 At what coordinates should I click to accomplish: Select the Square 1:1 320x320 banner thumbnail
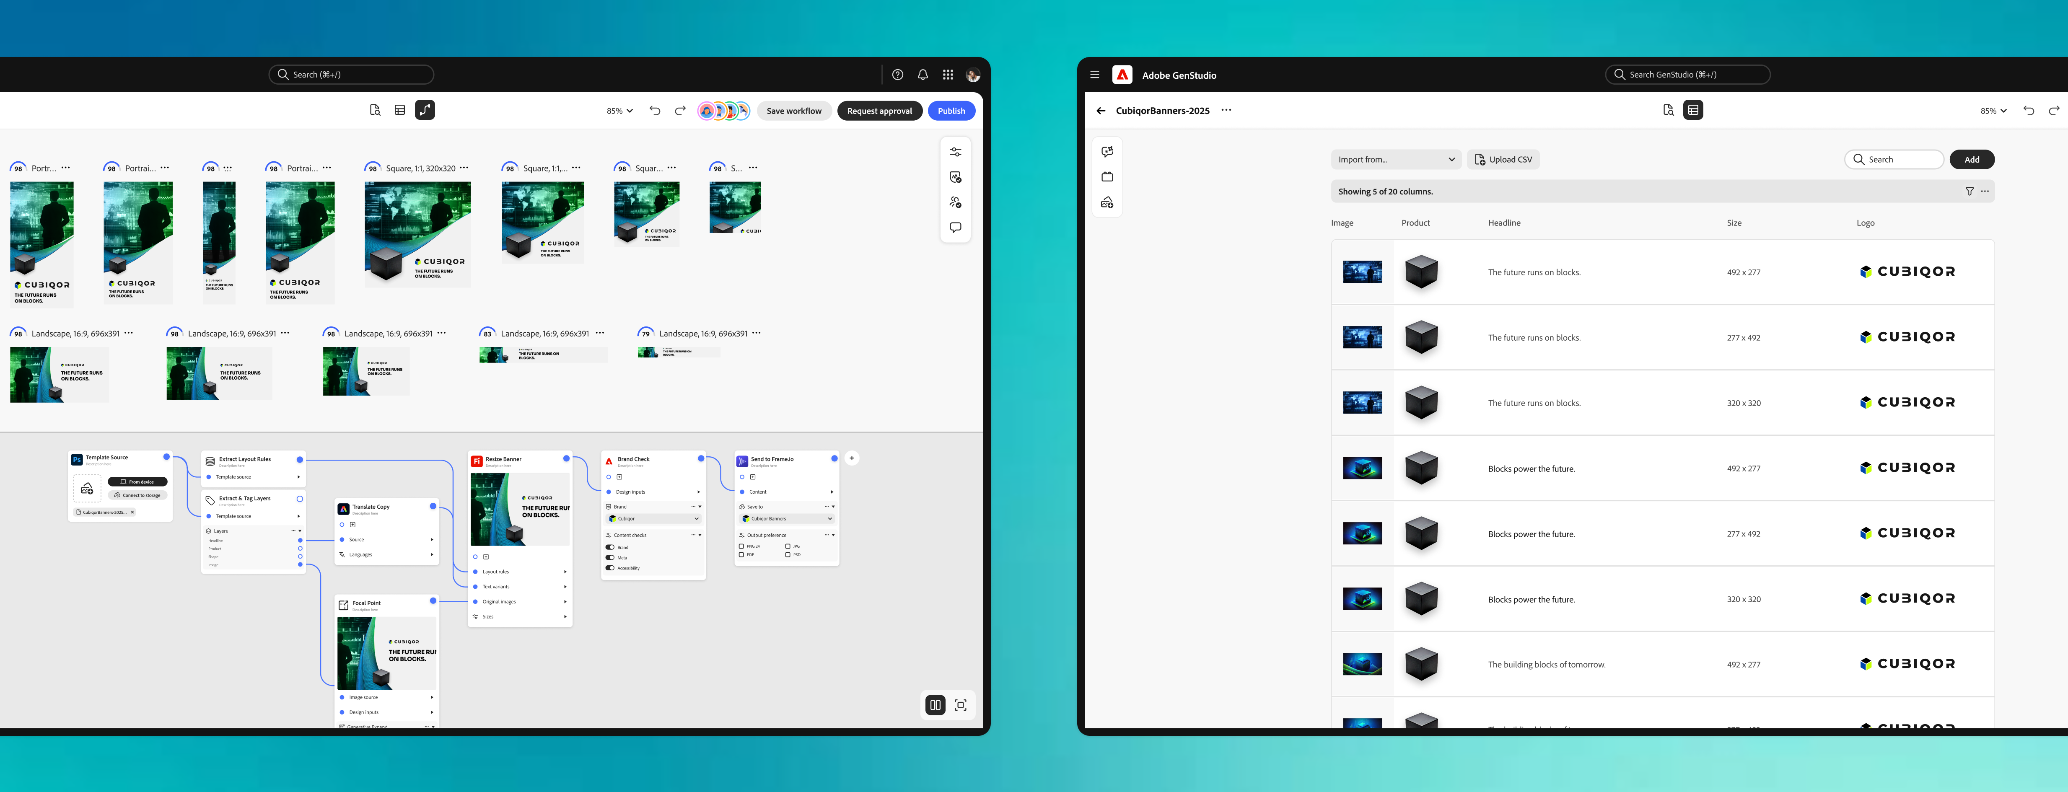[417, 234]
